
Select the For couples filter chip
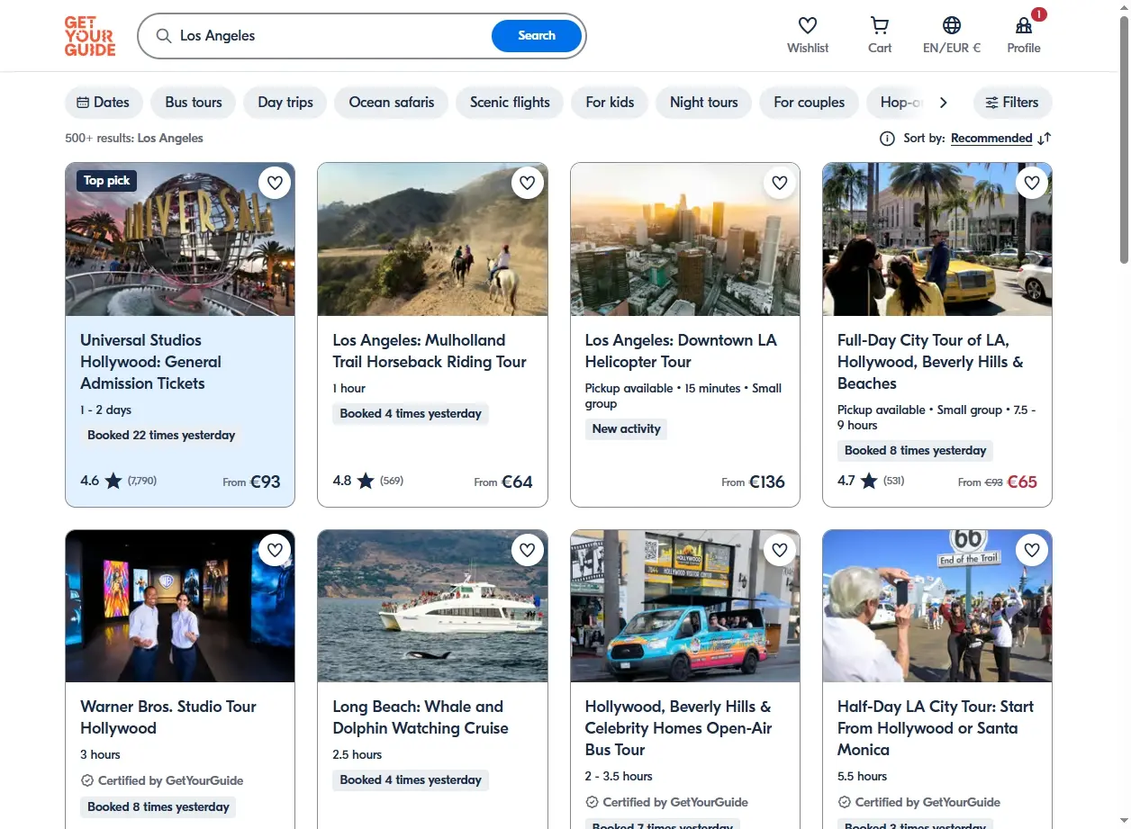[810, 103]
